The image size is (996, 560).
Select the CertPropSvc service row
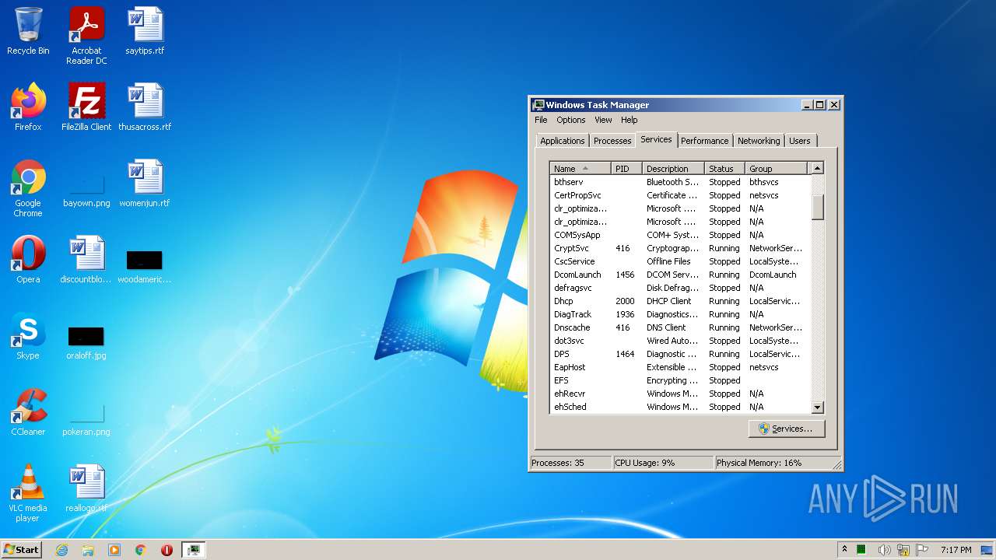tap(680, 195)
